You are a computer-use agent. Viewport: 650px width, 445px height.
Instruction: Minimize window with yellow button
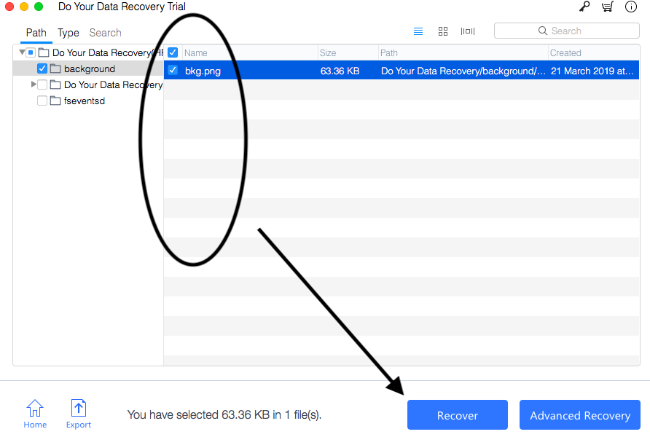(24, 7)
